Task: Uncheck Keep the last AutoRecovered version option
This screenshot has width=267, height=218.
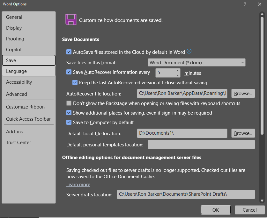Action: pos(75,82)
